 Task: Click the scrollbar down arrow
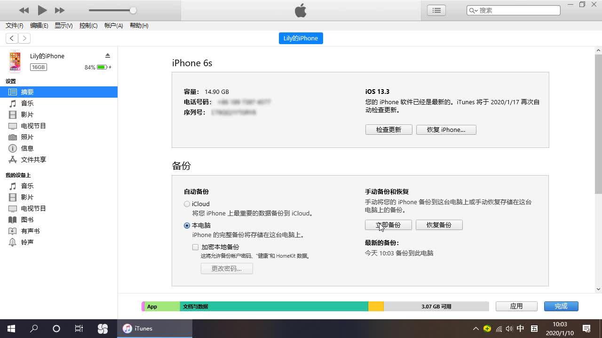598,289
